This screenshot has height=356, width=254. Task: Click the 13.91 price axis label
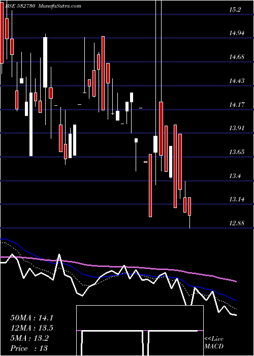click(237, 128)
